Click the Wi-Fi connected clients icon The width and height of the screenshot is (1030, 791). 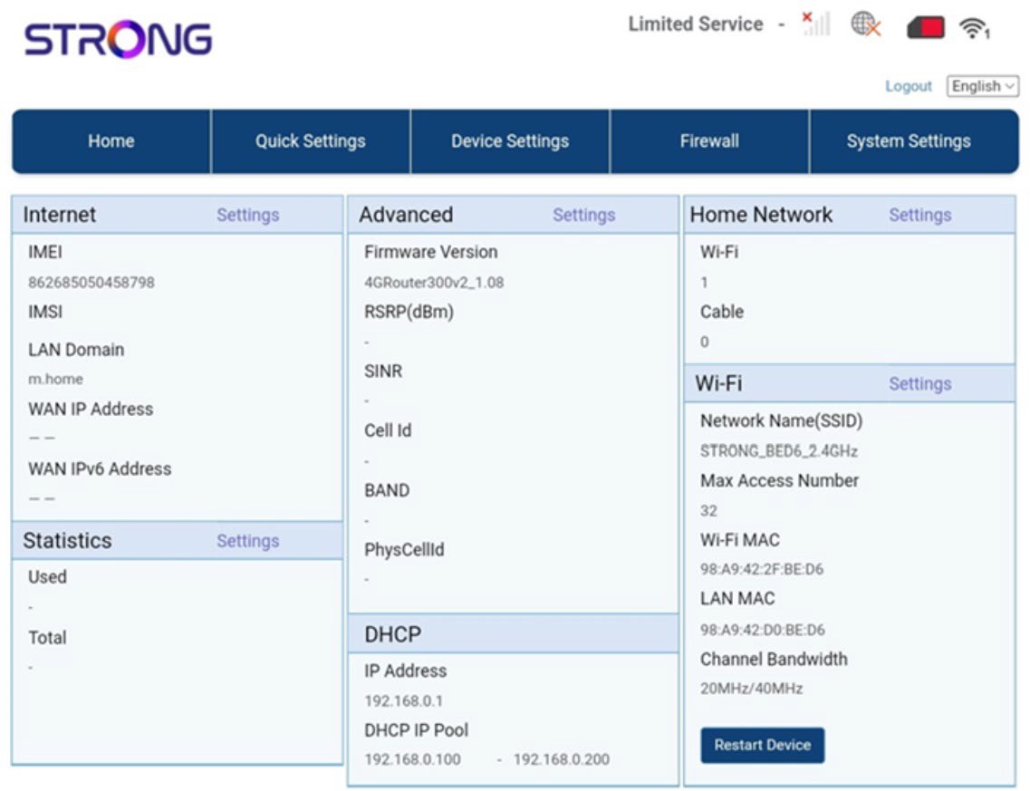click(974, 28)
